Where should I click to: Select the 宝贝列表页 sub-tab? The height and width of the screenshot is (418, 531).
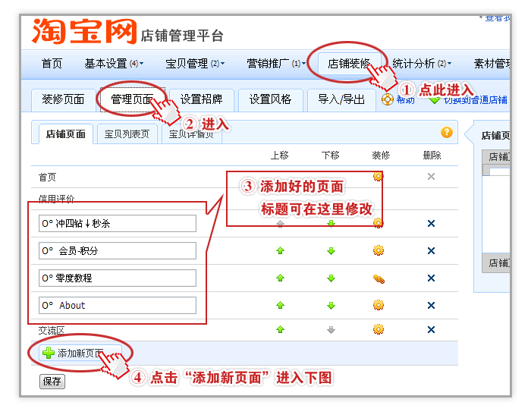pos(127,134)
